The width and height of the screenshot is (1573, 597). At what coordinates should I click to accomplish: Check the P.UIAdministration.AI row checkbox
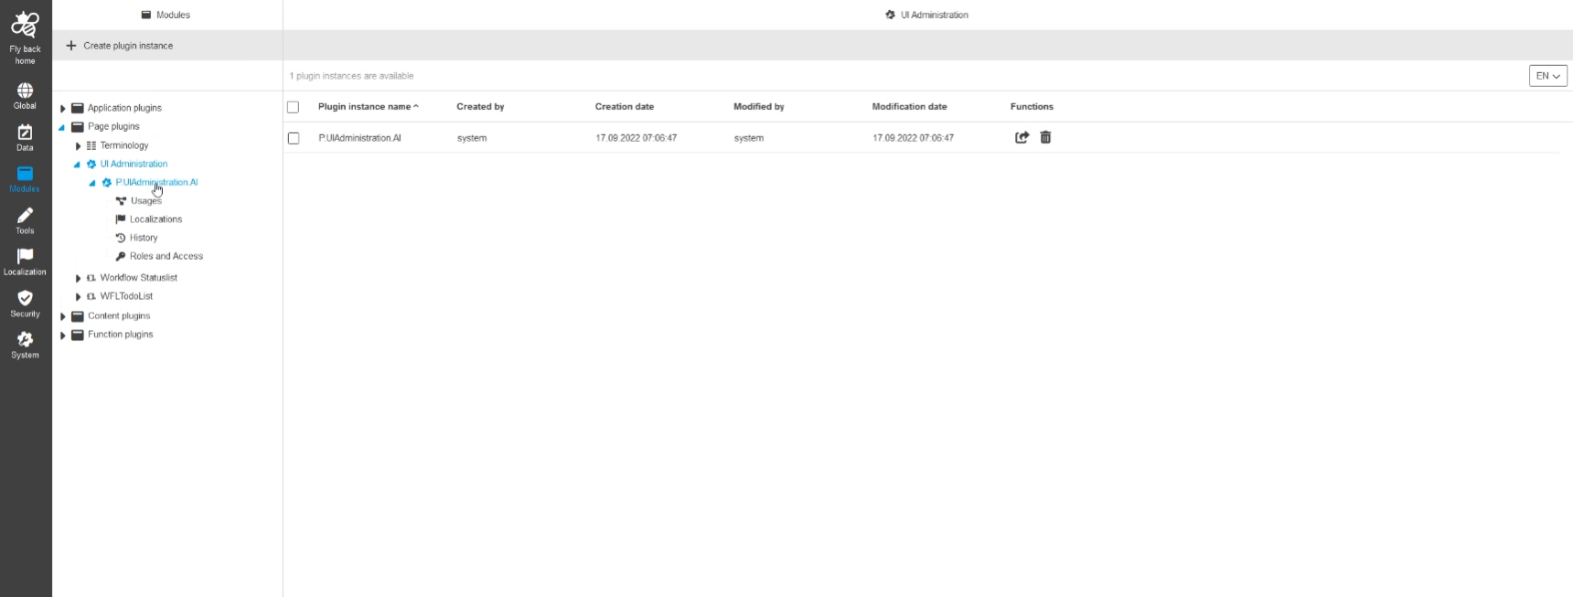coord(294,138)
